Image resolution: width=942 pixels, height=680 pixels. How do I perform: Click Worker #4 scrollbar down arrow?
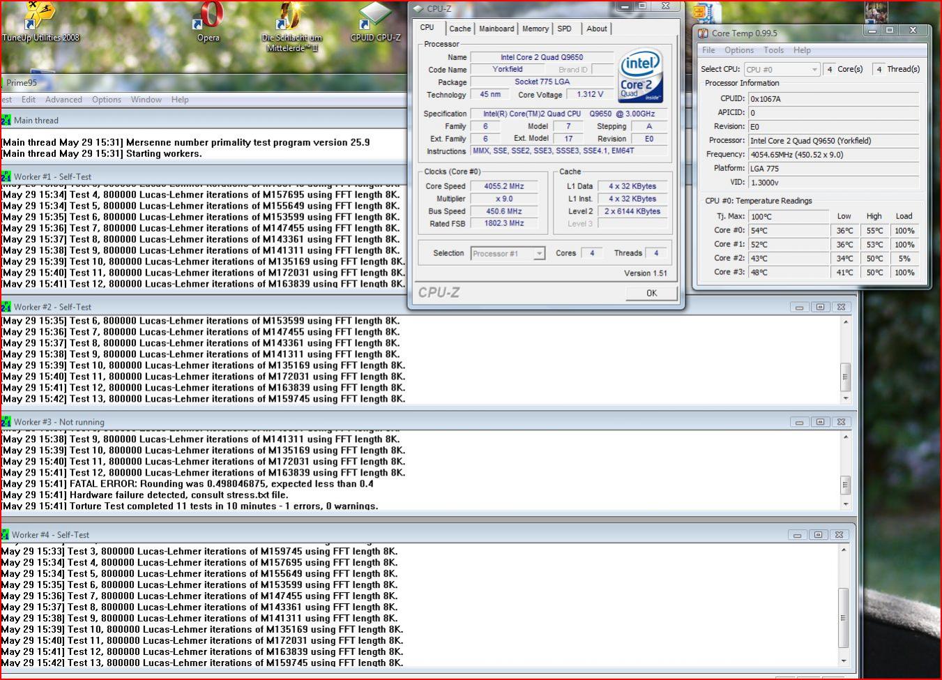(x=844, y=660)
